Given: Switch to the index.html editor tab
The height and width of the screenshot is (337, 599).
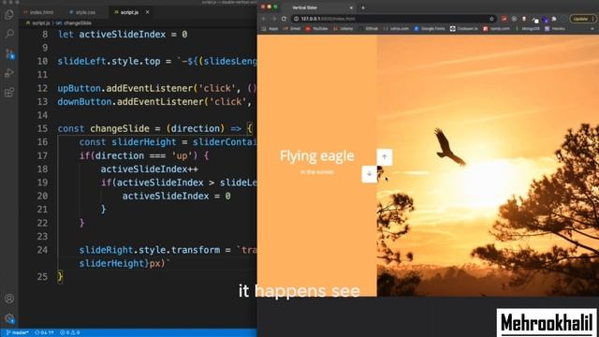Looking at the screenshot, I should 38,12.
